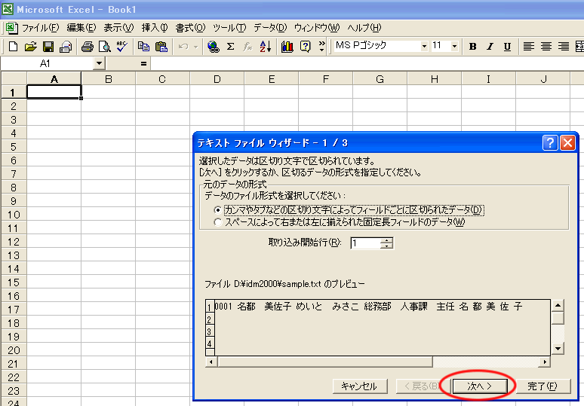Click the select-all corner of the sheet
Viewport: 584px width, 406px height.
click(14, 79)
